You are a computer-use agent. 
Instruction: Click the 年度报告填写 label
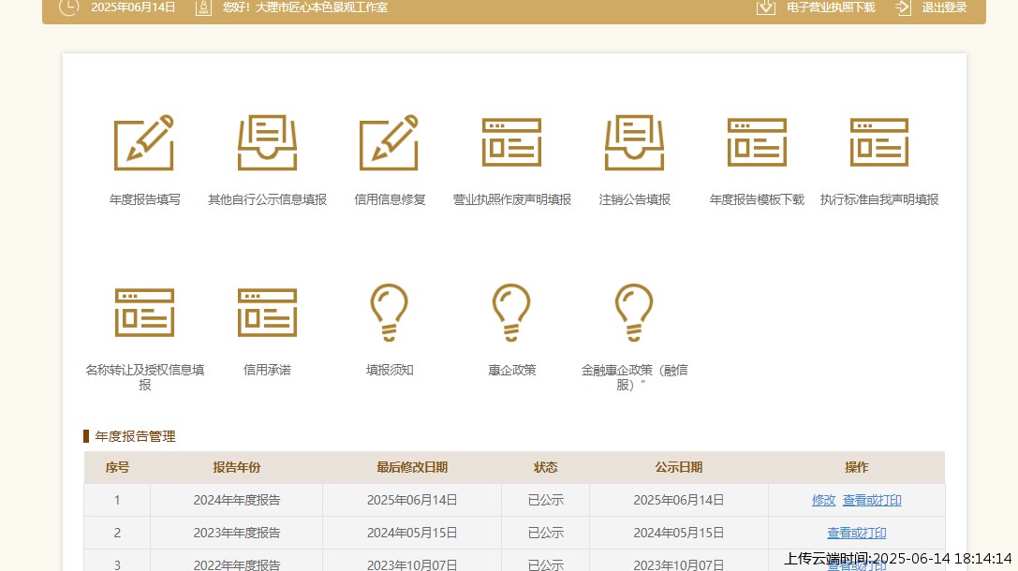coord(144,200)
